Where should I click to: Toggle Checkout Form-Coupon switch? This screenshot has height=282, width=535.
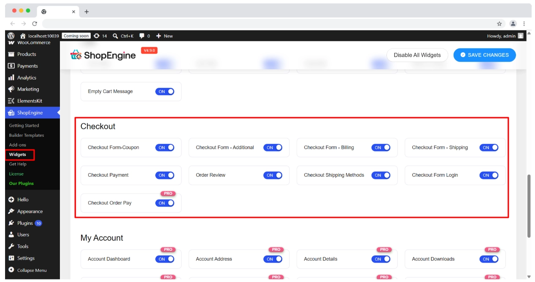point(165,147)
